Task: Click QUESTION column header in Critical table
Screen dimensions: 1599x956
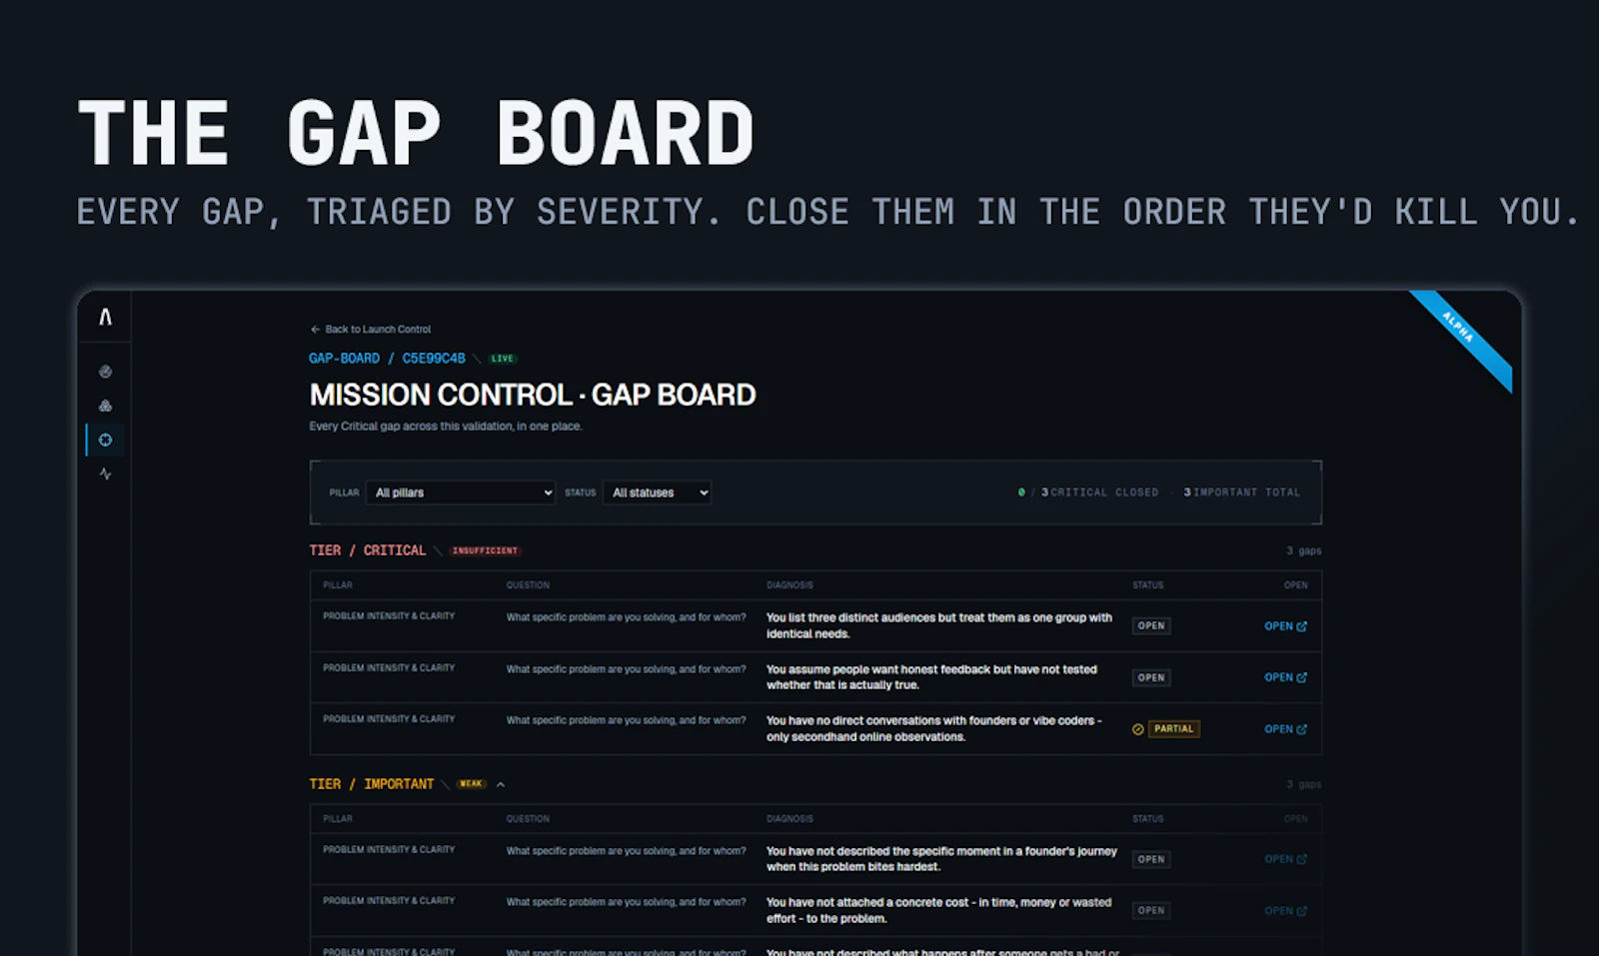Action: (528, 585)
